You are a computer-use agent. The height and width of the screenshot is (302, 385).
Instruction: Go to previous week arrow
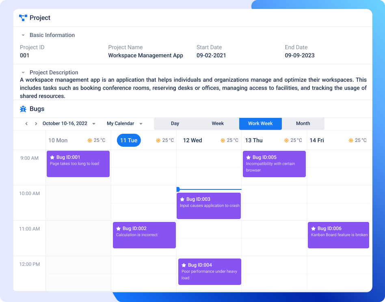point(26,124)
